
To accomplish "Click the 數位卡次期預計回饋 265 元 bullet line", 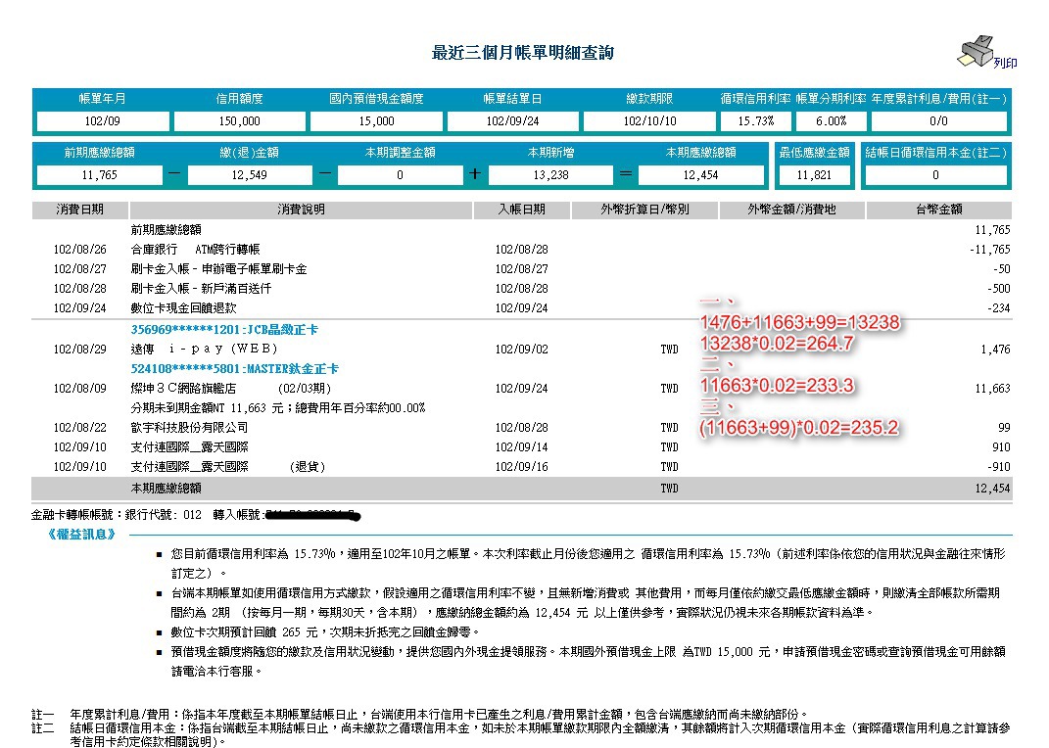I will coord(325,631).
